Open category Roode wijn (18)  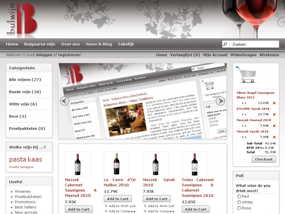(x=25, y=92)
